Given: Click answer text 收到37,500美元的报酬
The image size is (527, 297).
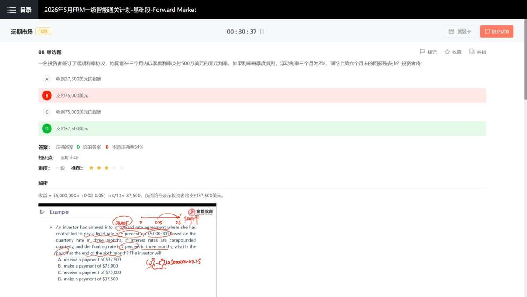Looking at the screenshot, I should tap(79, 79).
